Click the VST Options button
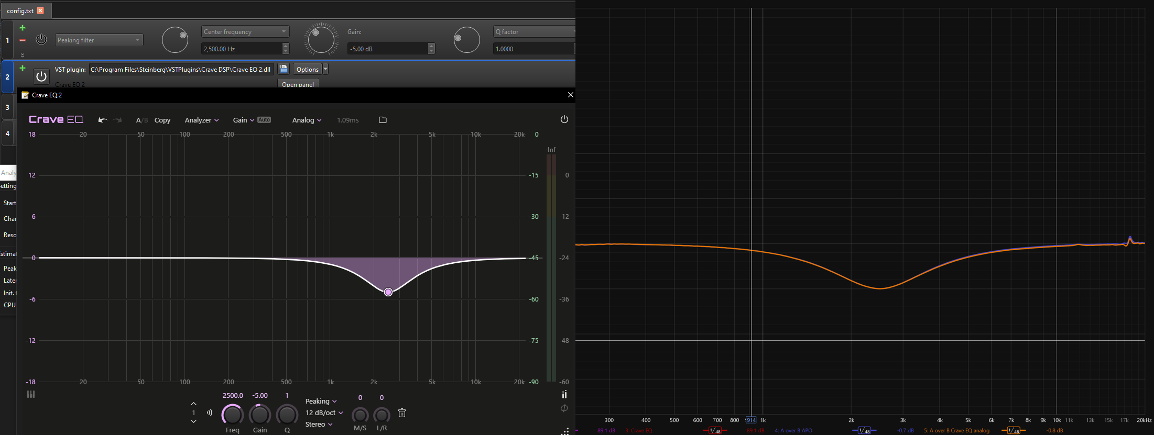The width and height of the screenshot is (1154, 435). tap(307, 69)
